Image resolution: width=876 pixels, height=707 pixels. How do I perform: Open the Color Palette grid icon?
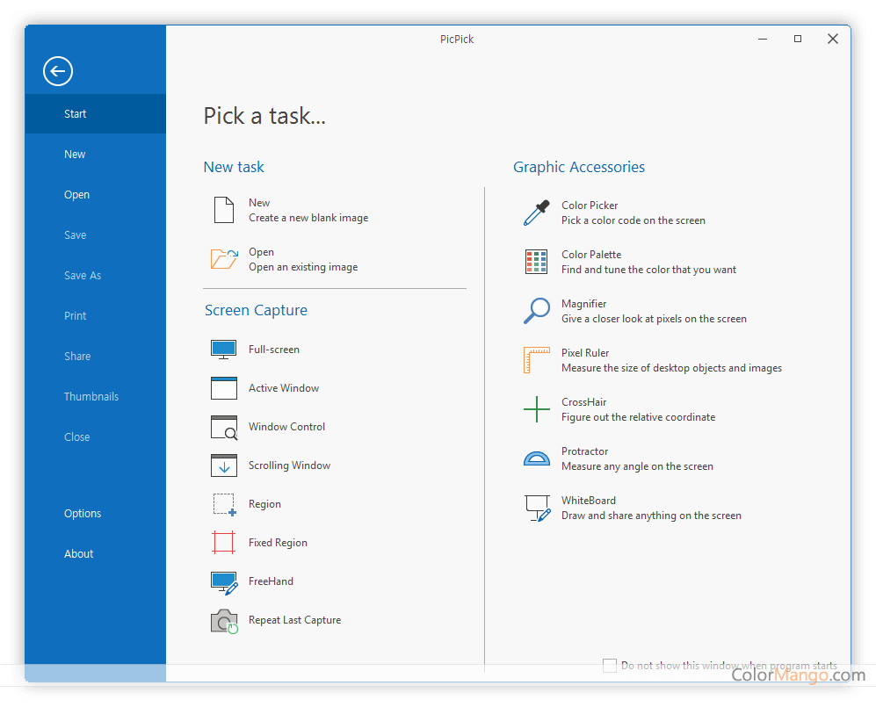click(x=536, y=262)
